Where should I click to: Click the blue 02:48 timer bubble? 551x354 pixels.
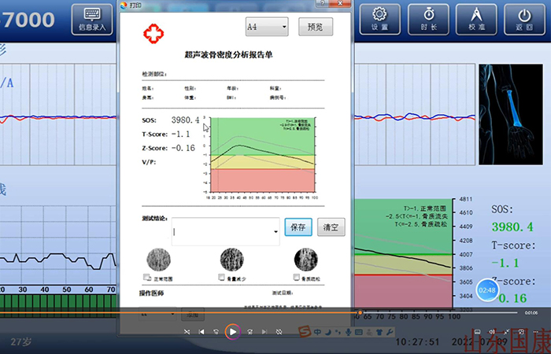pyautogui.click(x=487, y=290)
